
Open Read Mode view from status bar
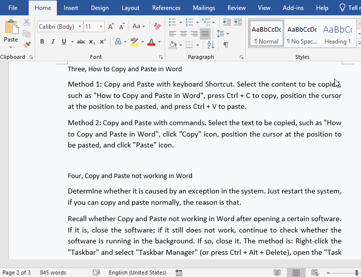click(277, 273)
